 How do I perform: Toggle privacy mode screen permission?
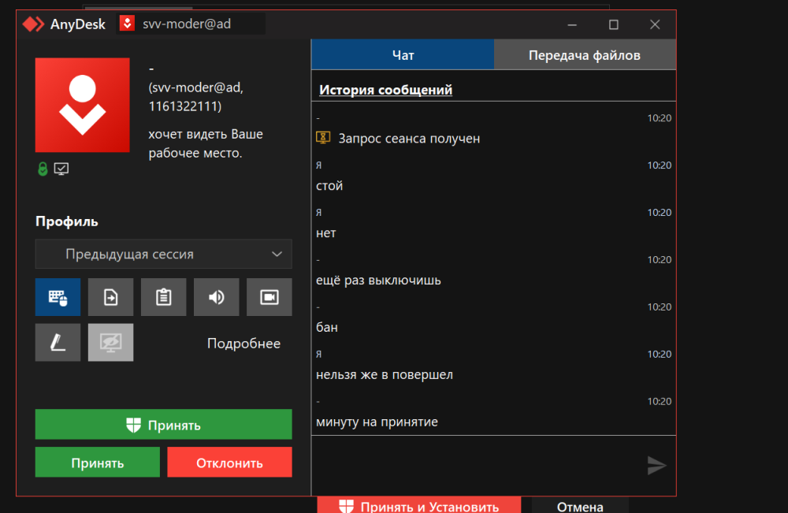[x=110, y=343]
